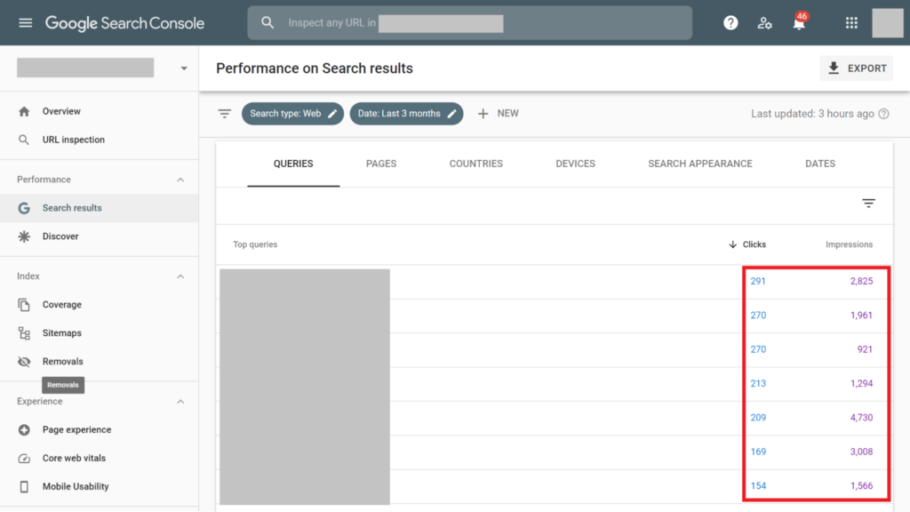
Task: Edit pencil on Date: Last 3 months chip
Action: click(452, 114)
